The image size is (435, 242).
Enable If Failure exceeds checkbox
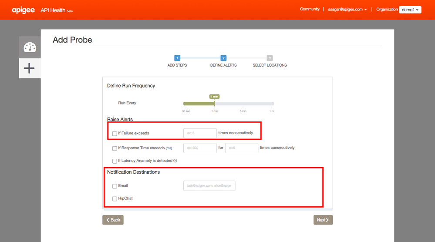(x=115, y=134)
